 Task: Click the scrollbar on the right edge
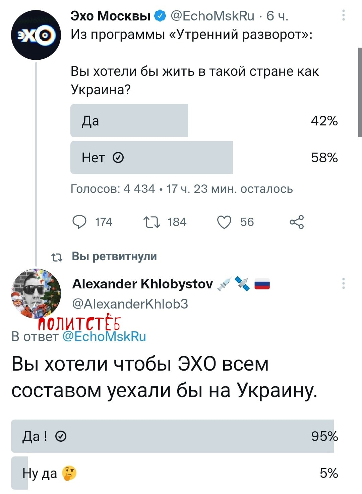click(x=360, y=92)
